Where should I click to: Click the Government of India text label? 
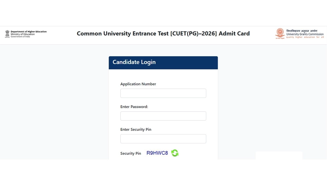pyautogui.click(x=20, y=37)
